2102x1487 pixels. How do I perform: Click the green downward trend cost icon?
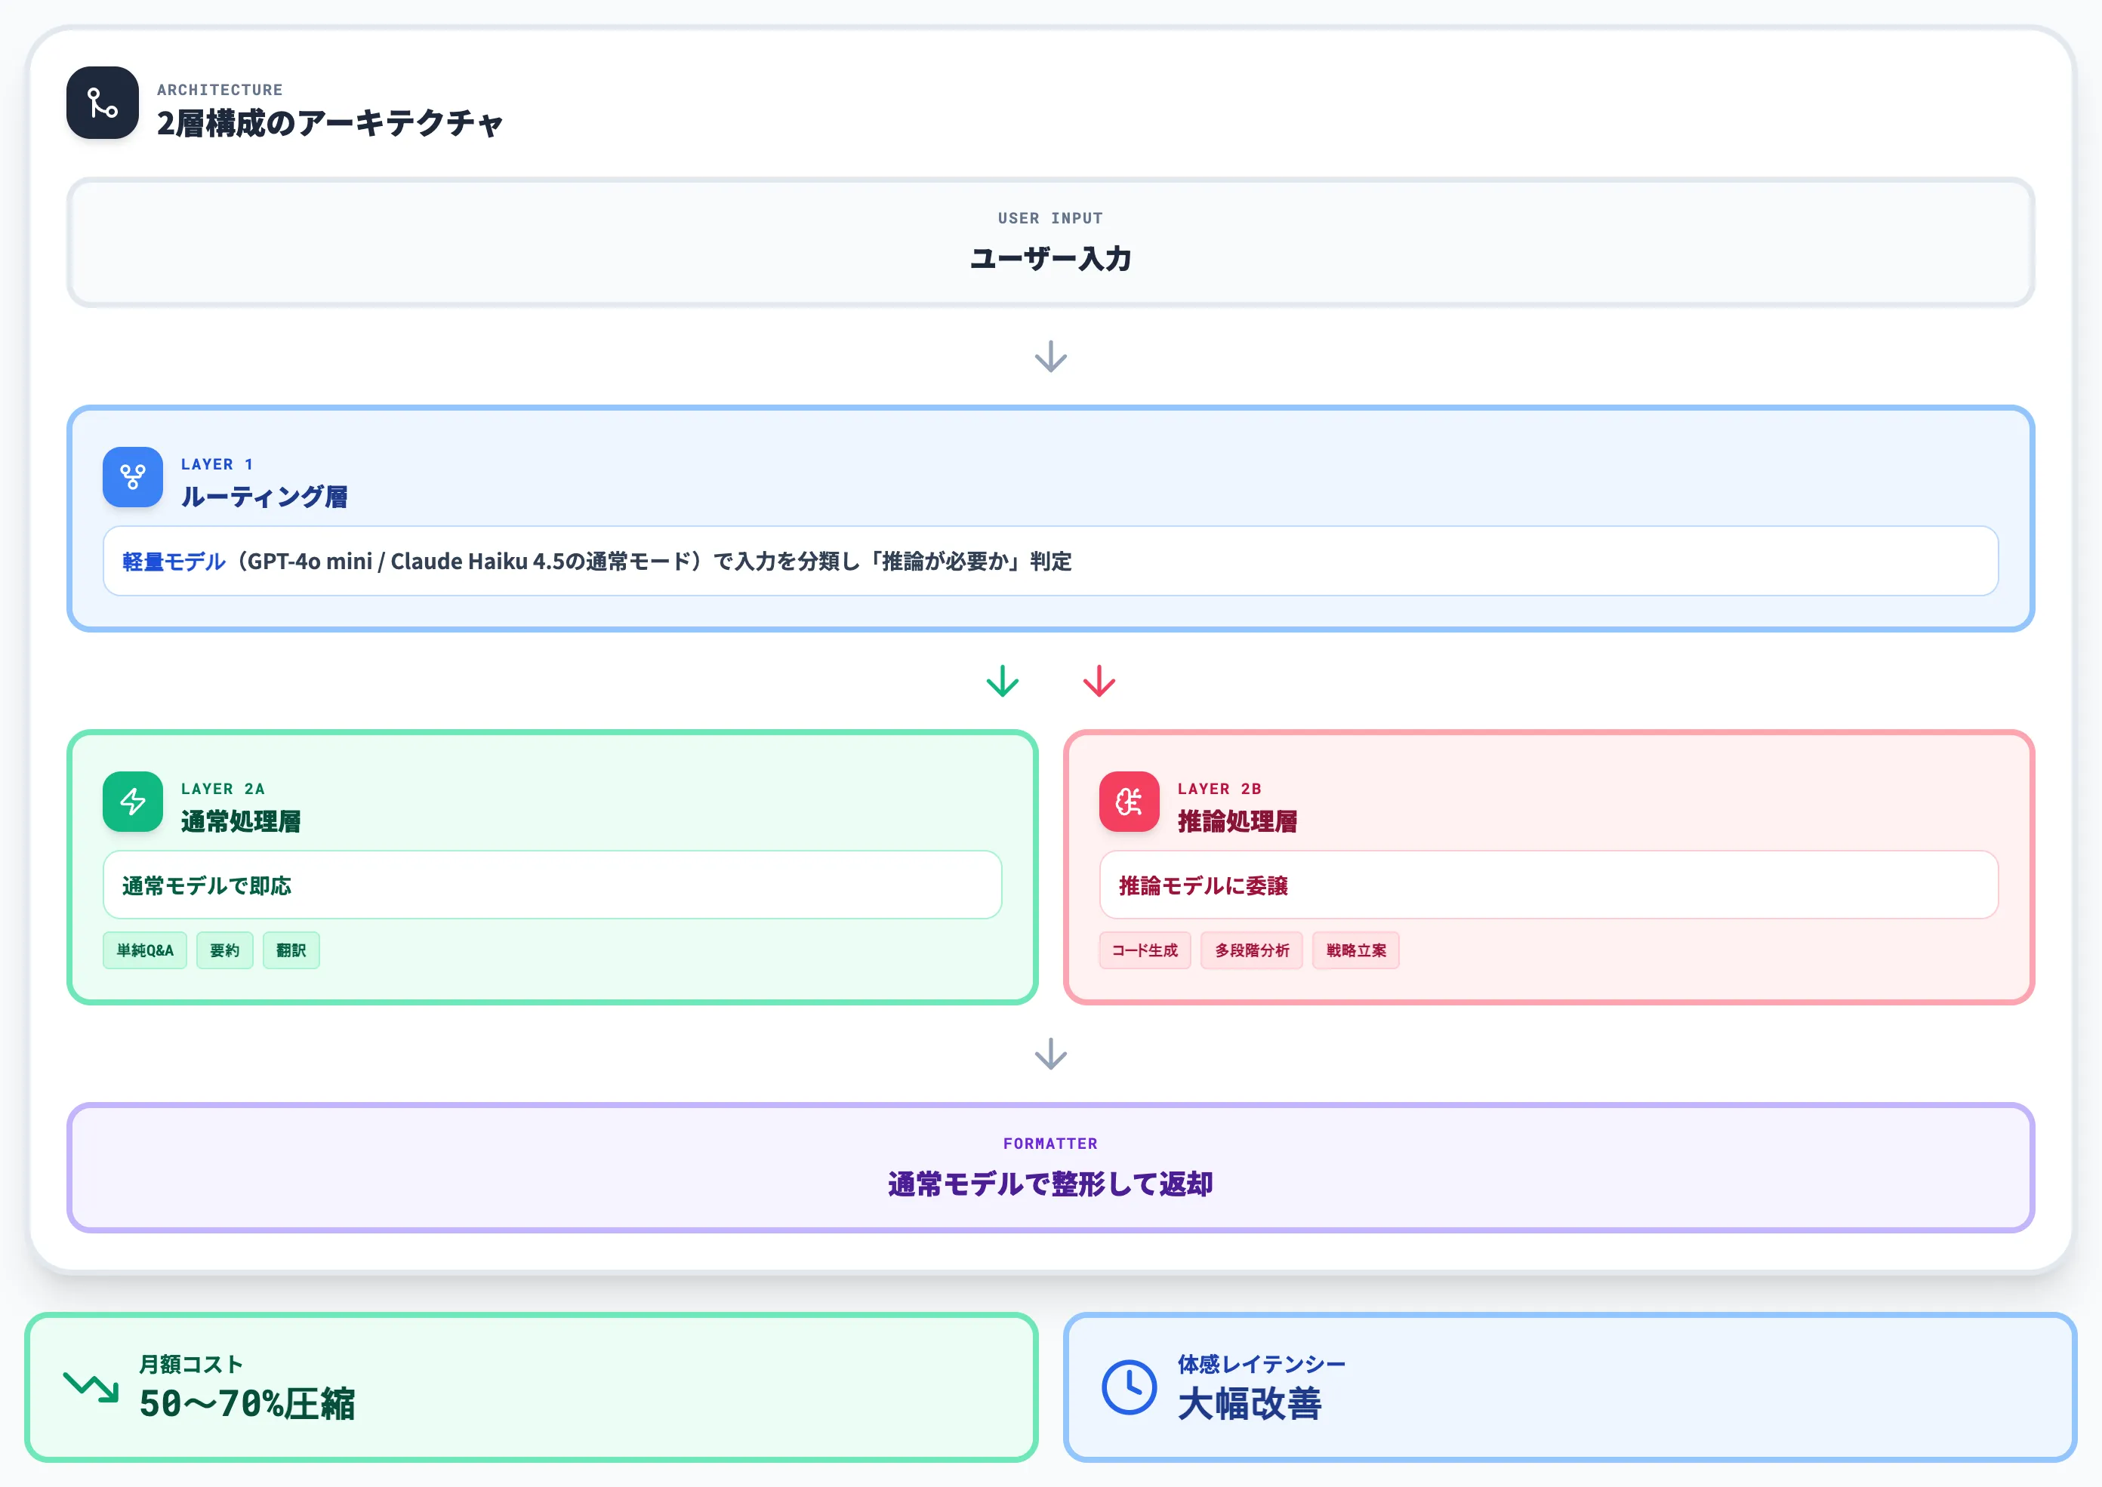91,1387
